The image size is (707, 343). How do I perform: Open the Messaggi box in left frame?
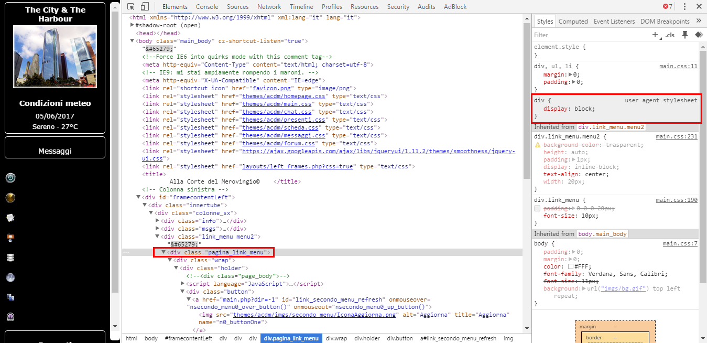coord(55,147)
